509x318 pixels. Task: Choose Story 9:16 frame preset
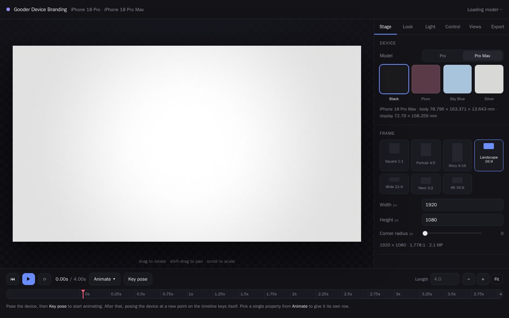pyautogui.click(x=457, y=155)
